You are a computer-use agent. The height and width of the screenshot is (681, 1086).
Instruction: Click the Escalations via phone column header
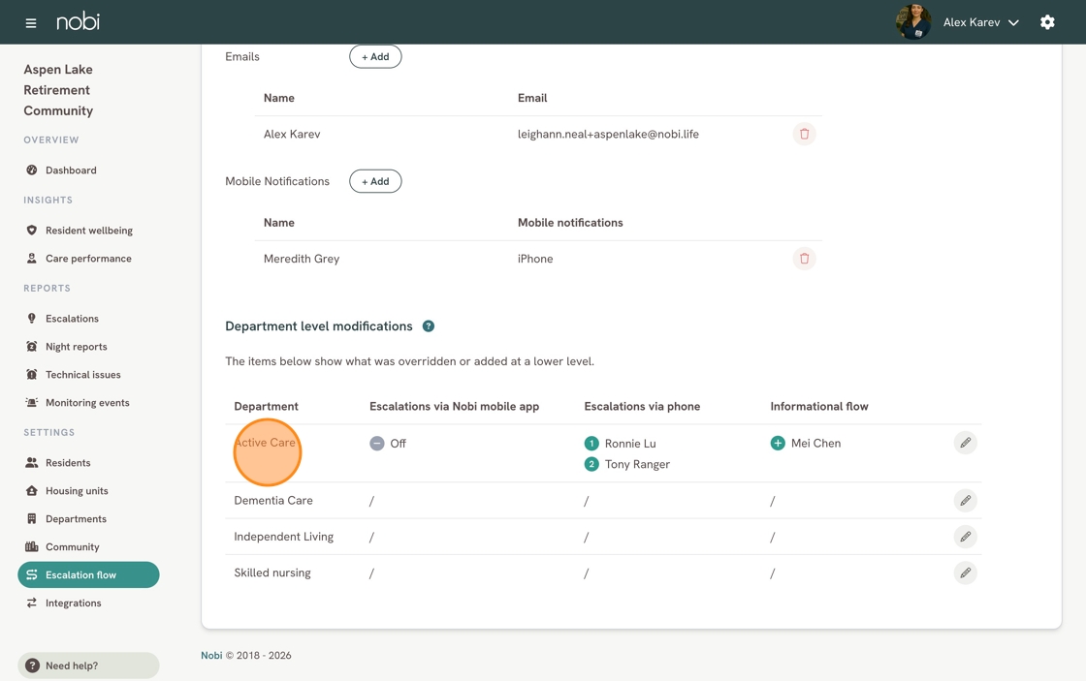642,406
